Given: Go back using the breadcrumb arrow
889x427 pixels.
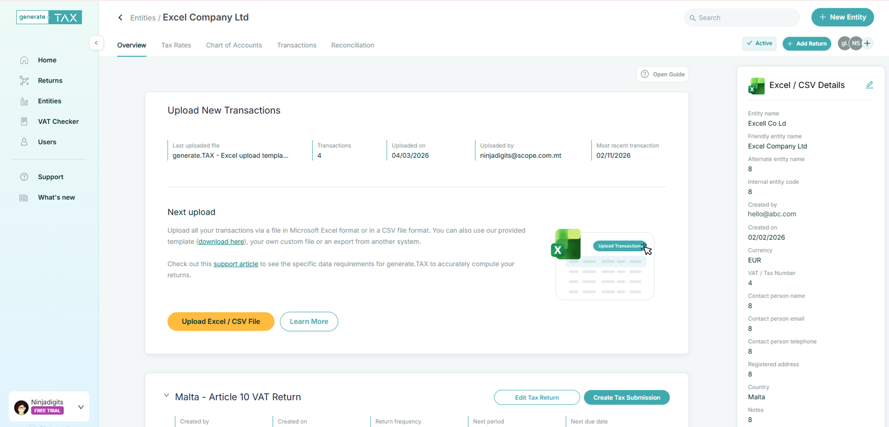Looking at the screenshot, I should point(120,18).
